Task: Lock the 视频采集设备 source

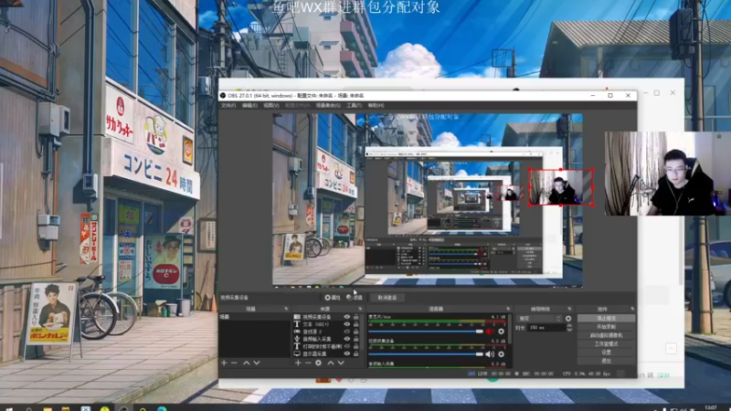Action: point(356,317)
